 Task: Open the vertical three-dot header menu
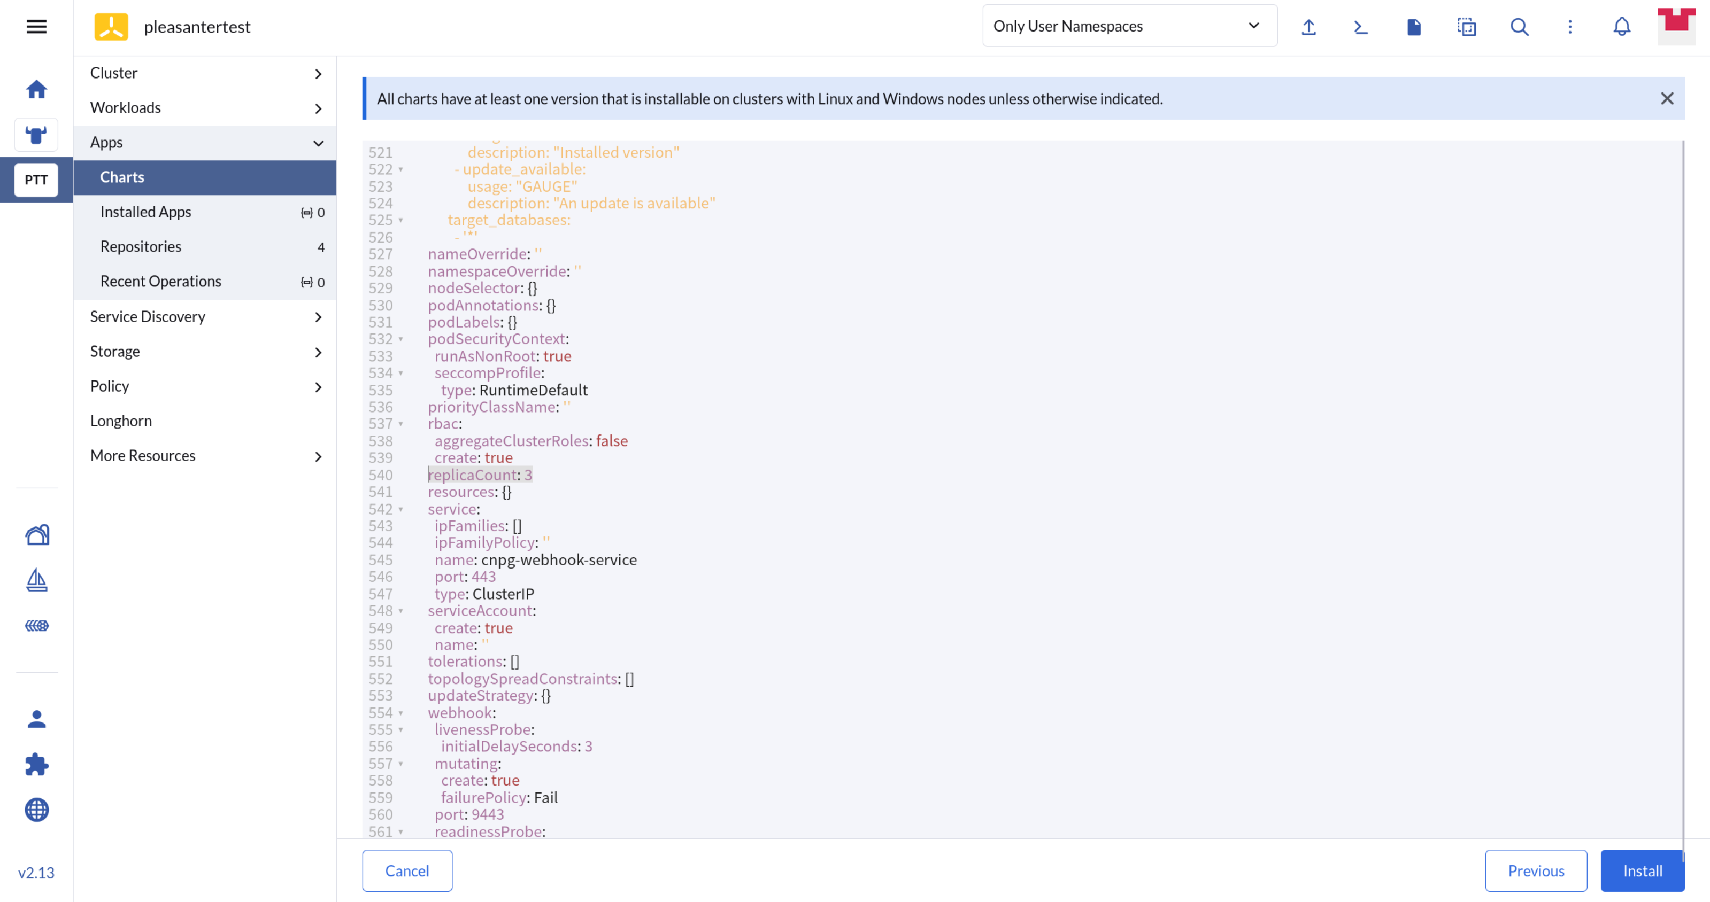coord(1570,27)
